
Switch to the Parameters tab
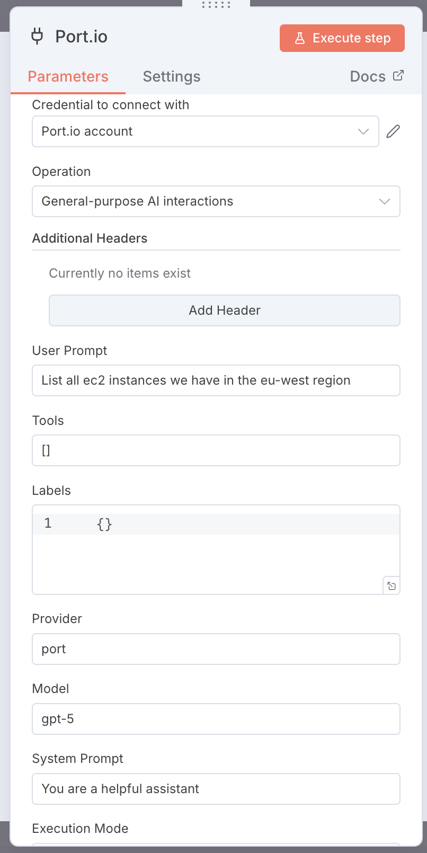point(68,77)
